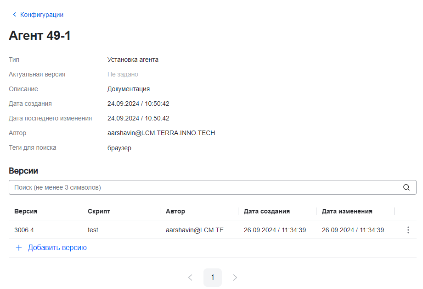Image resolution: width=423 pixels, height=289 pixels.
Task: Click the full author email in details
Action: pyautogui.click(x=161, y=133)
